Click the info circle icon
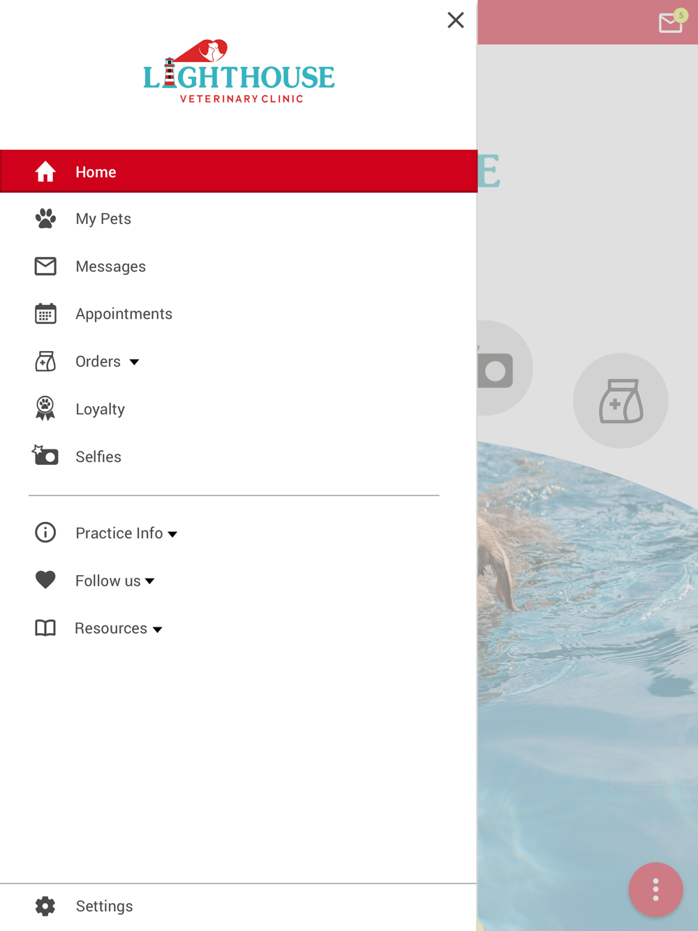Viewport: 698px width, 931px height. (45, 532)
